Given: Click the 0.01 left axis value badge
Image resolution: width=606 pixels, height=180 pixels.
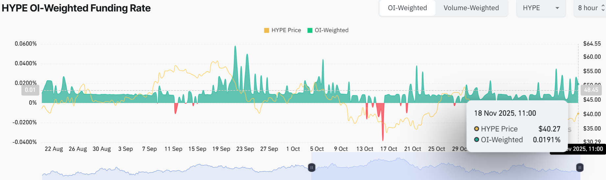Looking at the screenshot, I should 30,90.
